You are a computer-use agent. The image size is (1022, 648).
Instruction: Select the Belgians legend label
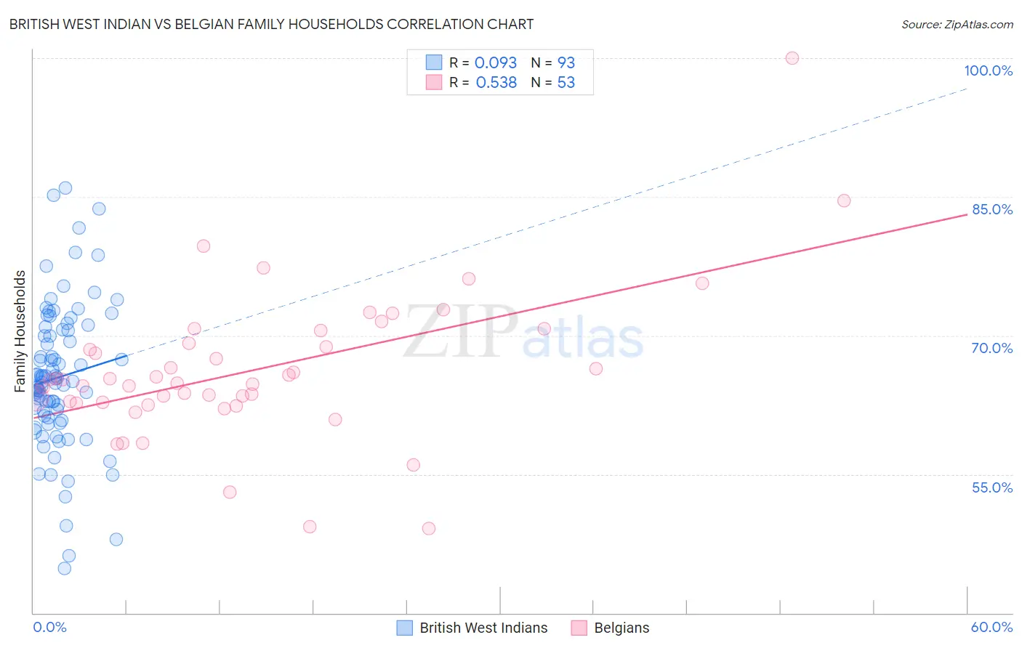click(x=621, y=628)
